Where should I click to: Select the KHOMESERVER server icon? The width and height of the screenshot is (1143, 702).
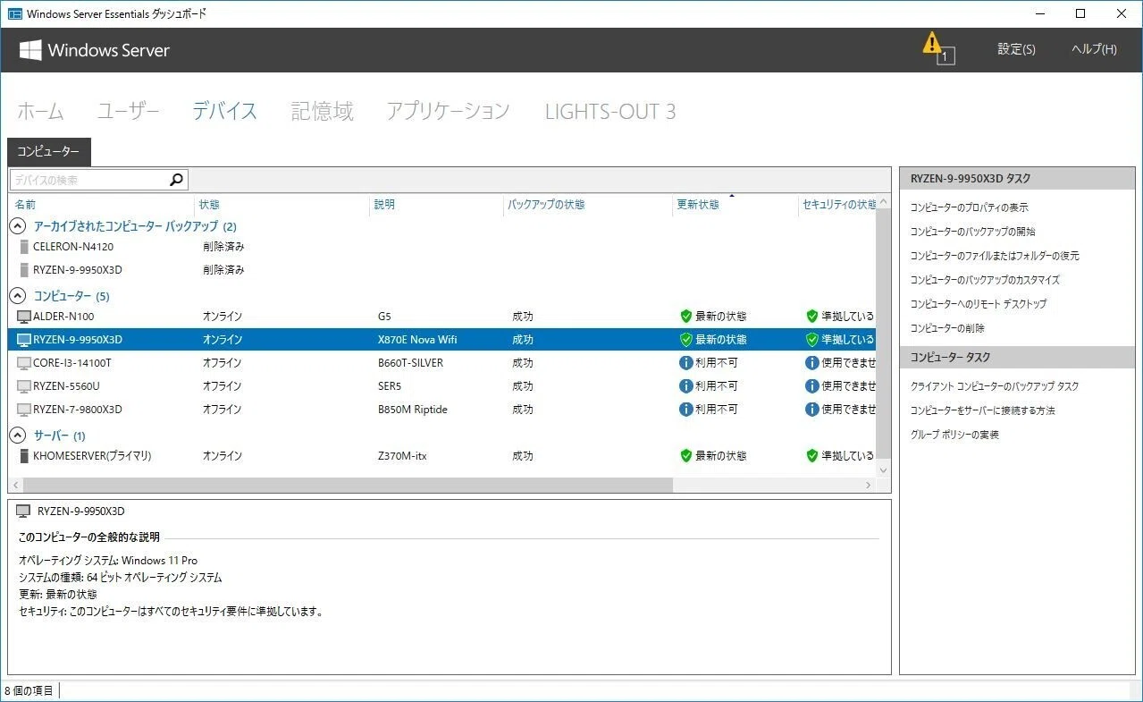24,456
